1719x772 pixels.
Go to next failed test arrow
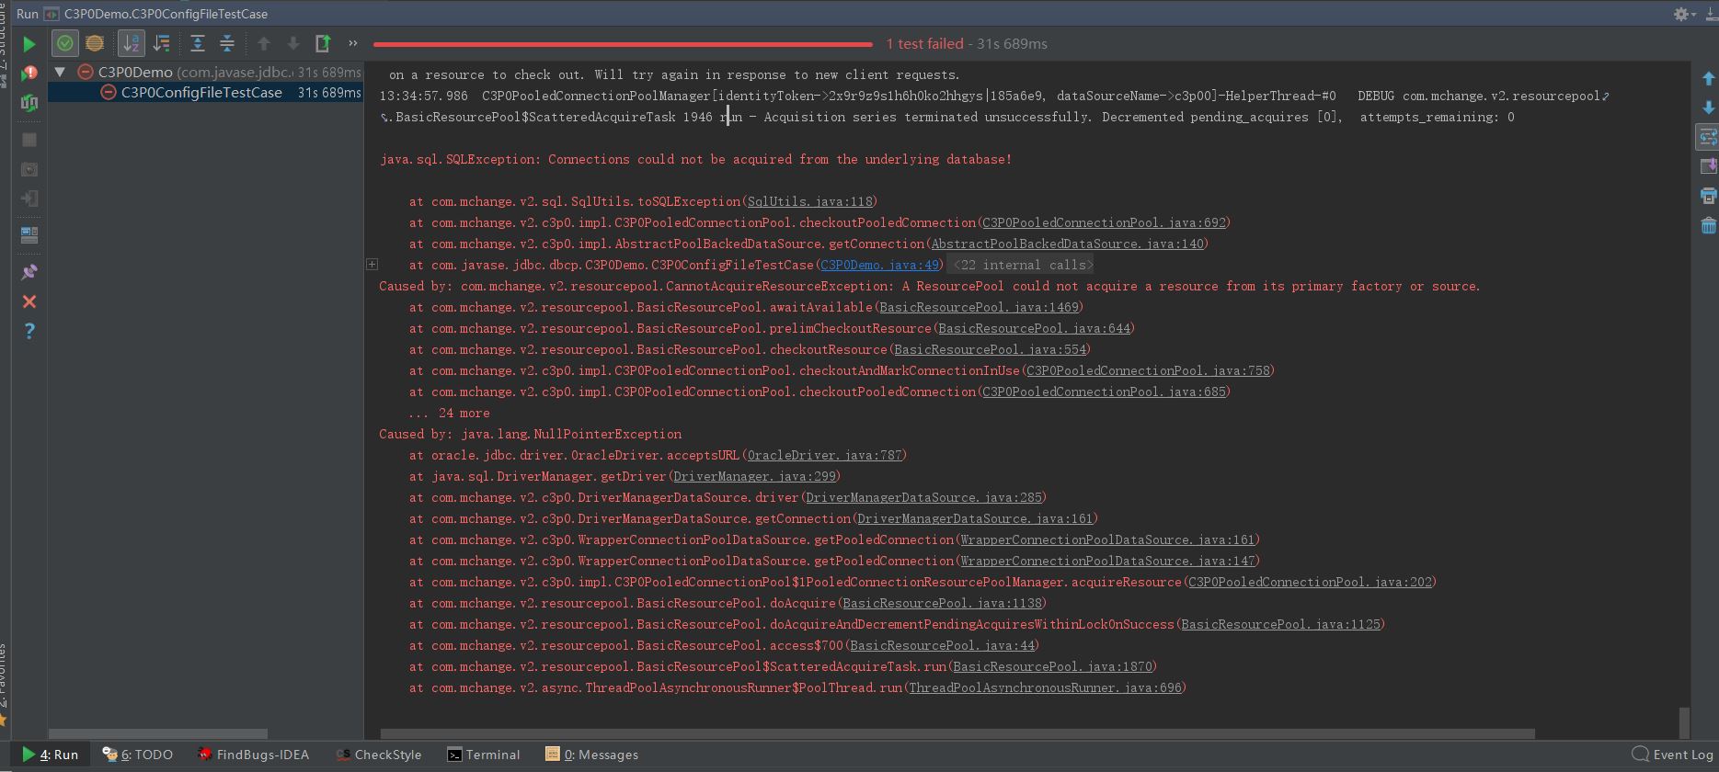pos(293,43)
